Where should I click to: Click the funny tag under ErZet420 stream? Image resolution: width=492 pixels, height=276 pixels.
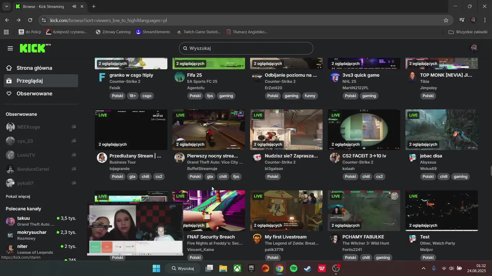(x=310, y=96)
